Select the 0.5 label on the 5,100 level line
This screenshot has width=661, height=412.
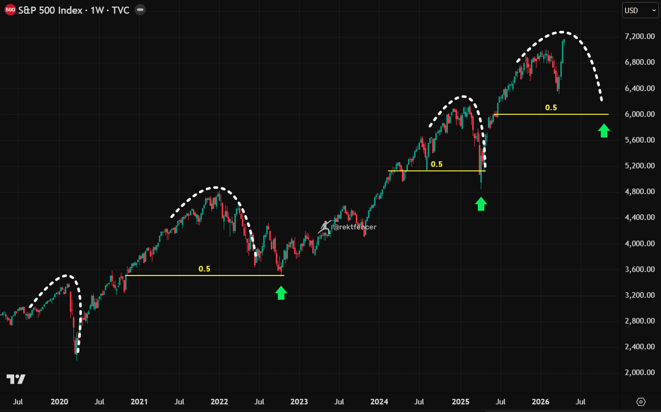[x=436, y=164]
